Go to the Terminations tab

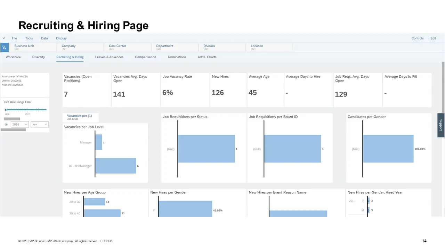177,57
